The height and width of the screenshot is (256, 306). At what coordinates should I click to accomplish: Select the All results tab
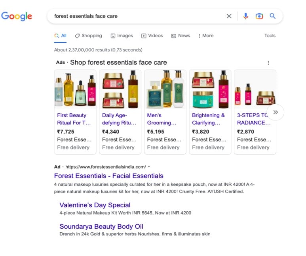[x=61, y=36]
